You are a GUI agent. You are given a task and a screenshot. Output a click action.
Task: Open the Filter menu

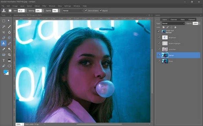click(44, 6)
